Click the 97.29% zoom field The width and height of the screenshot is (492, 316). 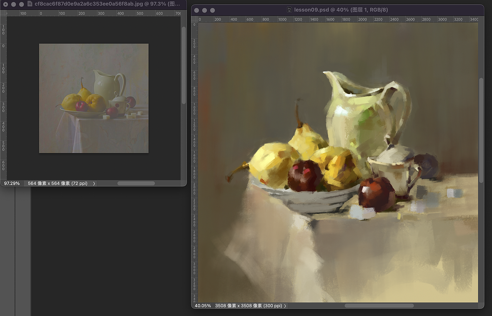(12, 184)
